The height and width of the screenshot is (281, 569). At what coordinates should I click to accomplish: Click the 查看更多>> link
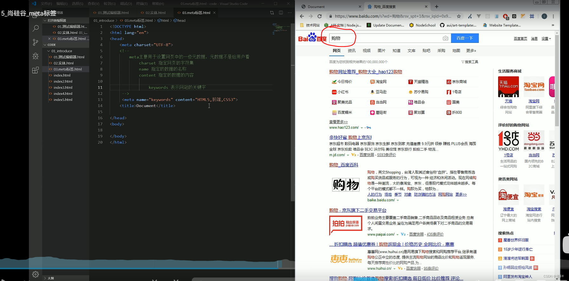pyautogui.click(x=338, y=122)
